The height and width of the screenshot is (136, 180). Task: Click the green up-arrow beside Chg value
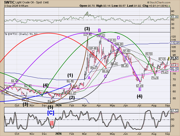tap(169, 6)
